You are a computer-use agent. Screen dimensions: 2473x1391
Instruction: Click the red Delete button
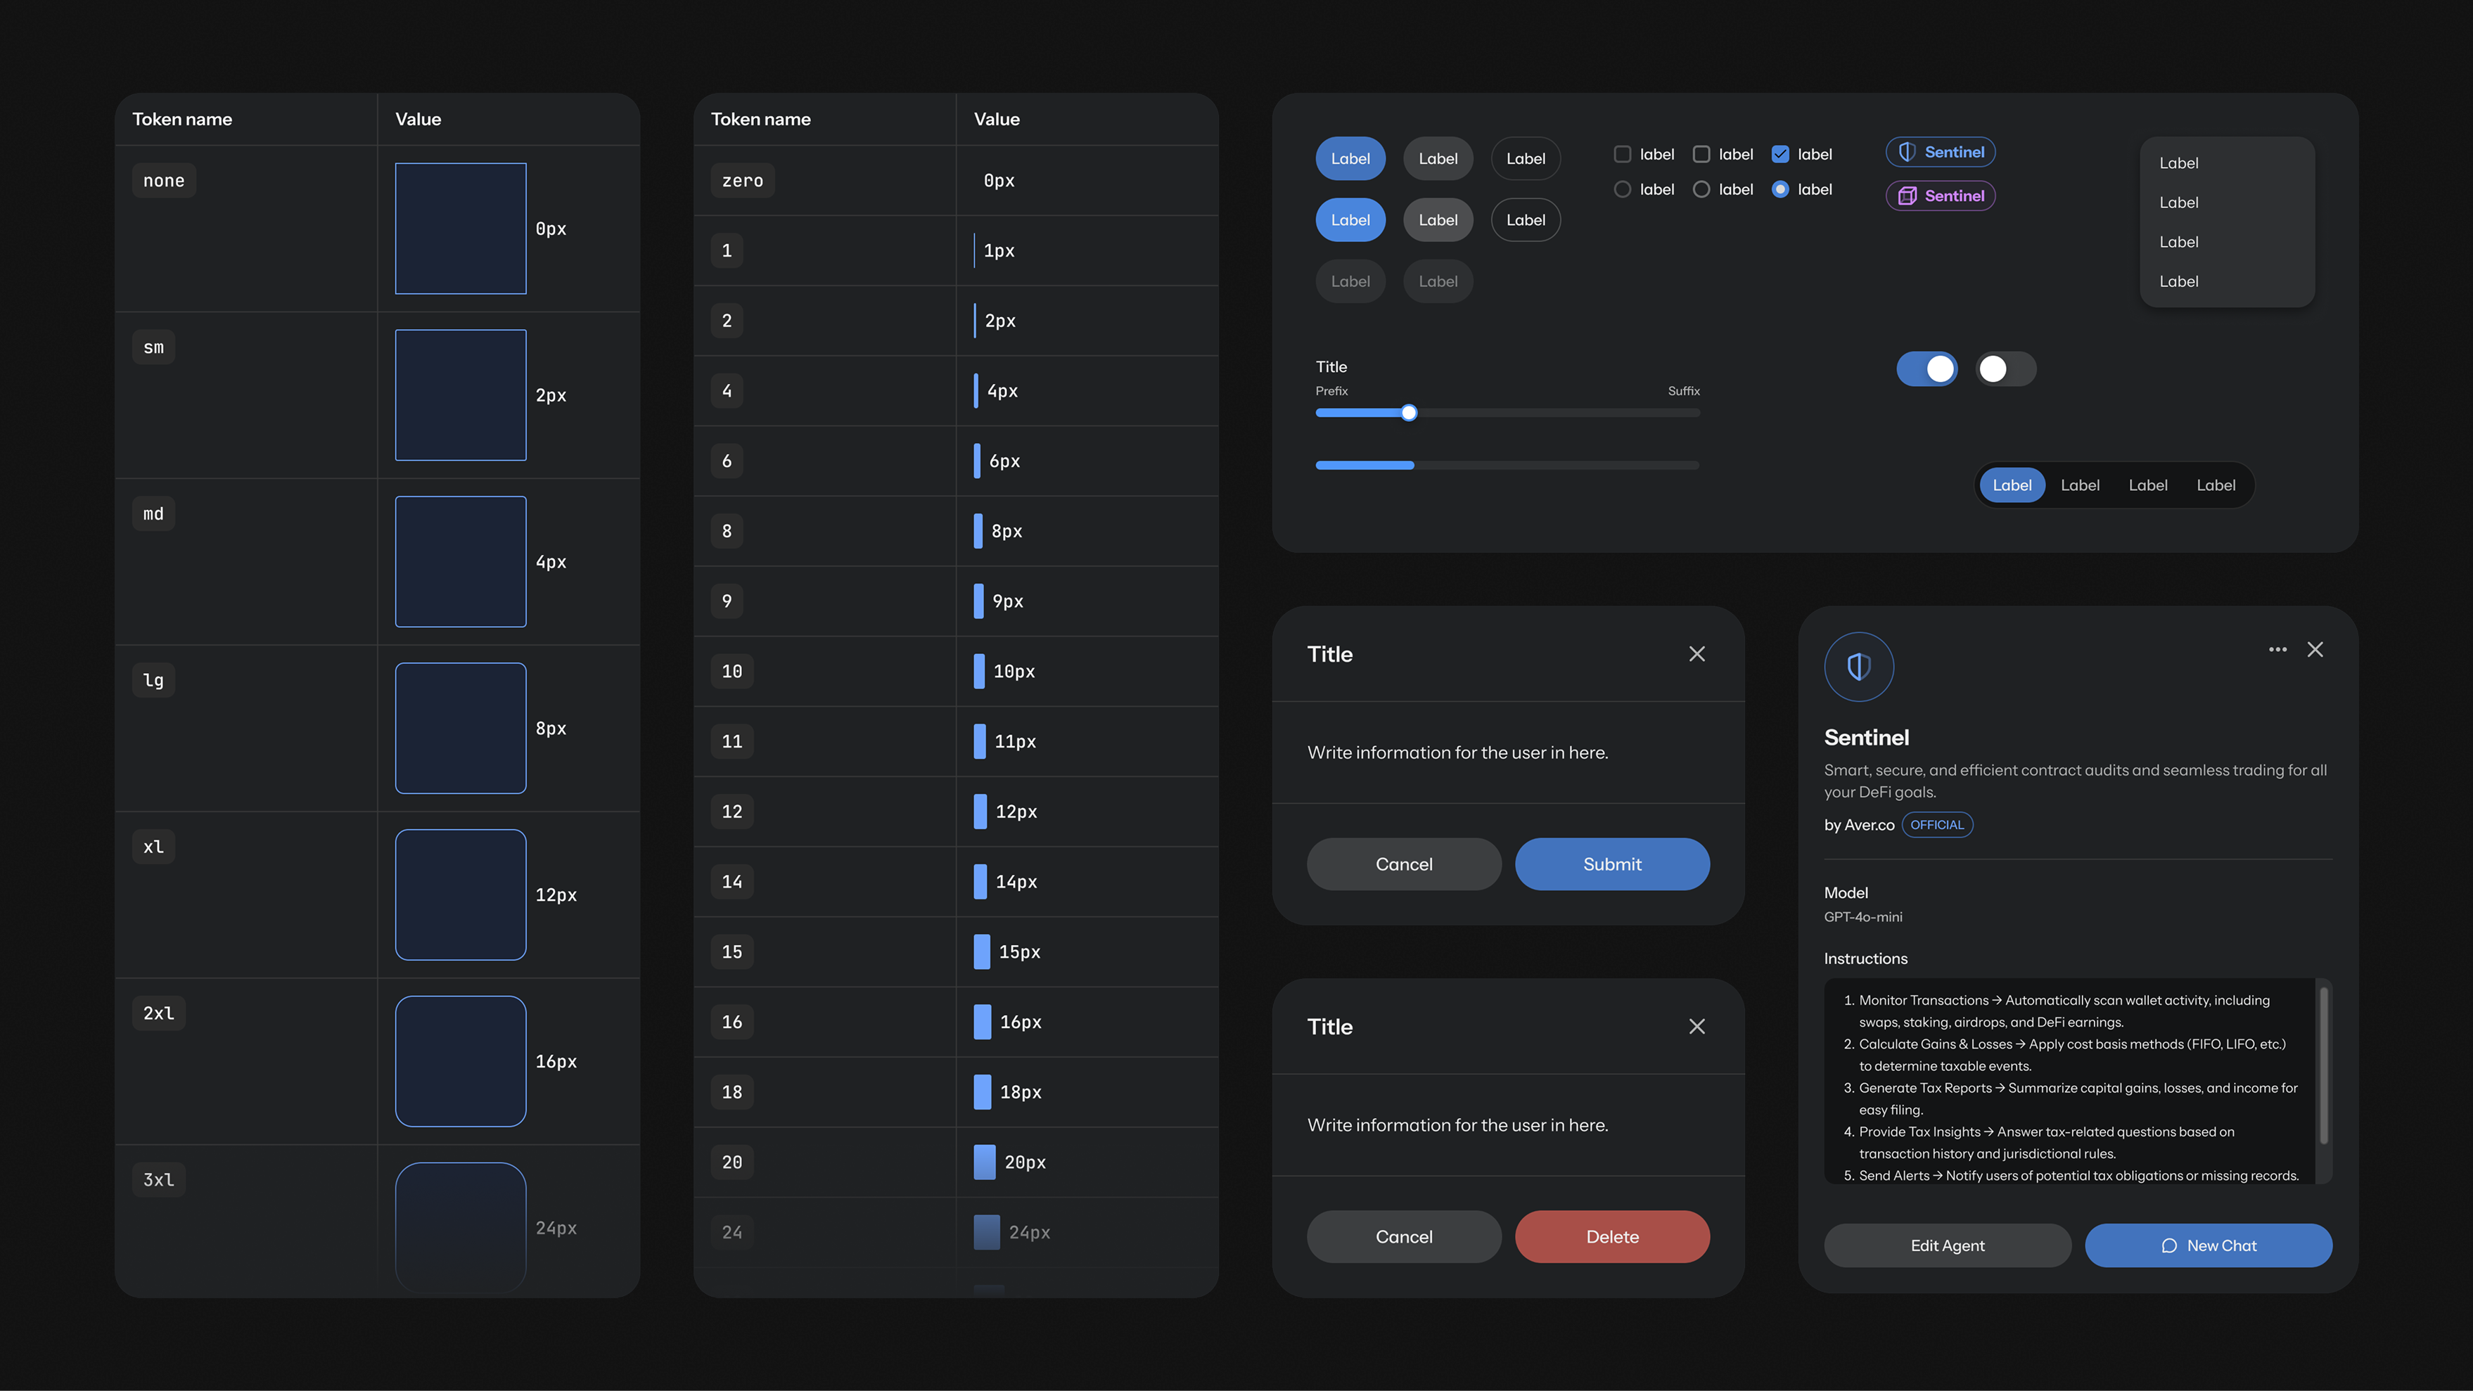(x=1612, y=1236)
